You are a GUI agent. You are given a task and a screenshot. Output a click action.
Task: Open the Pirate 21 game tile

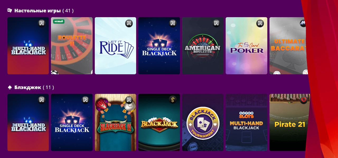pyautogui.click(x=289, y=122)
